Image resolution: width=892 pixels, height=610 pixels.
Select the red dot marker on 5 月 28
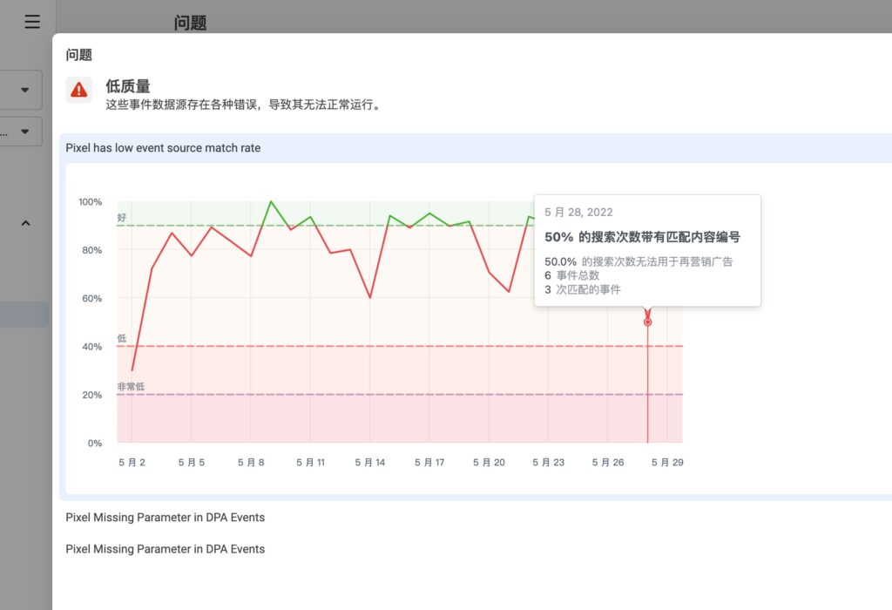(x=647, y=321)
